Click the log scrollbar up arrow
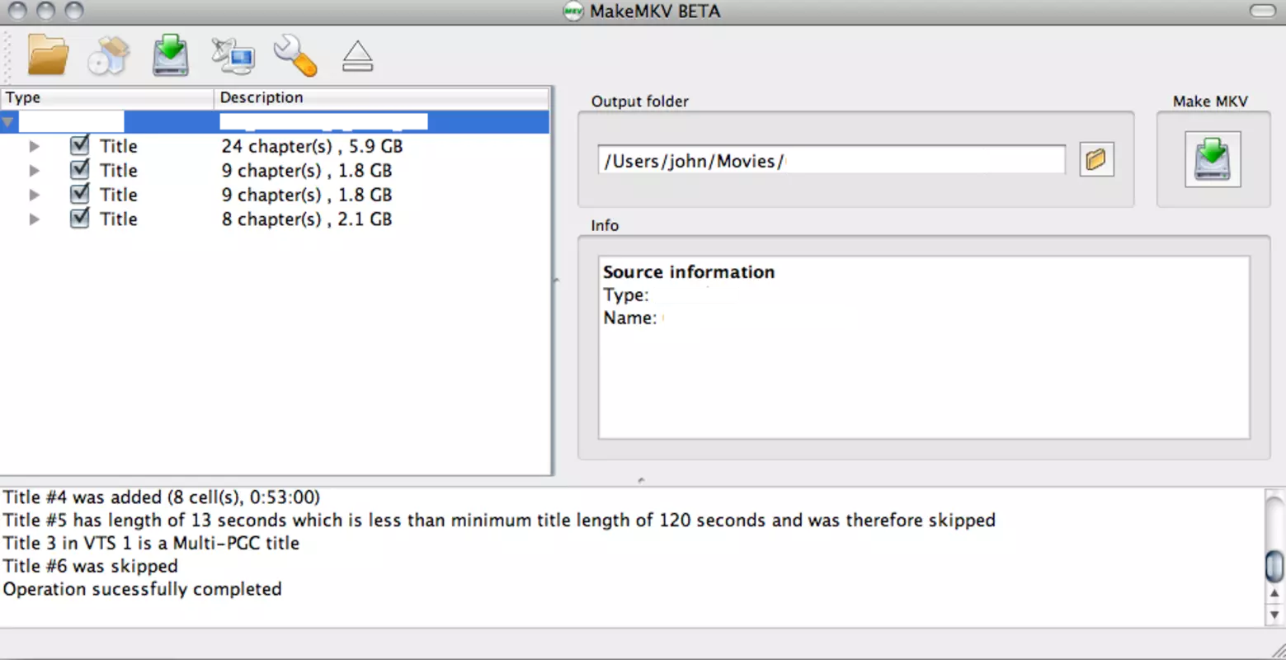This screenshot has height=660, width=1286. tap(1274, 592)
